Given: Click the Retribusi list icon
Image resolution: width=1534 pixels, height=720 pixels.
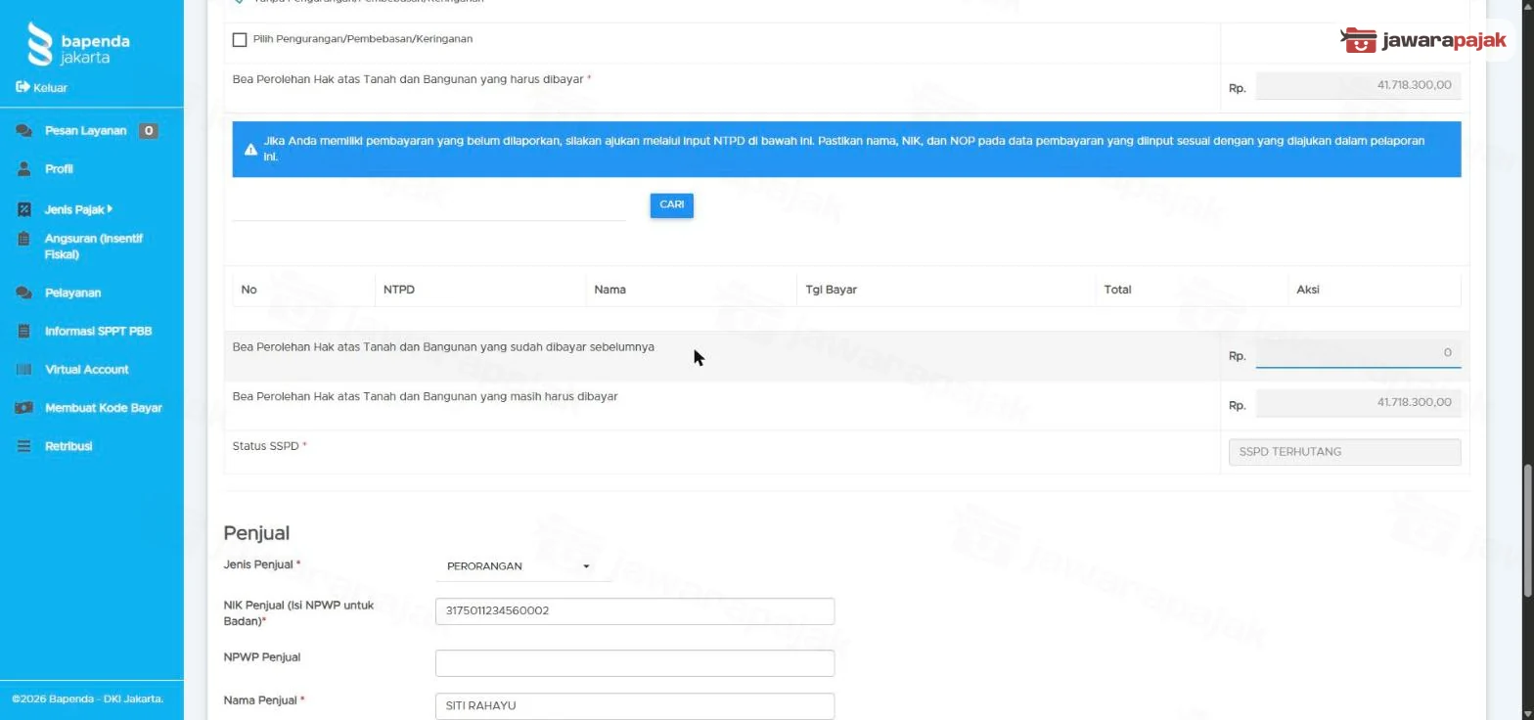Looking at the screenshot, I should (x=24, y=446).
